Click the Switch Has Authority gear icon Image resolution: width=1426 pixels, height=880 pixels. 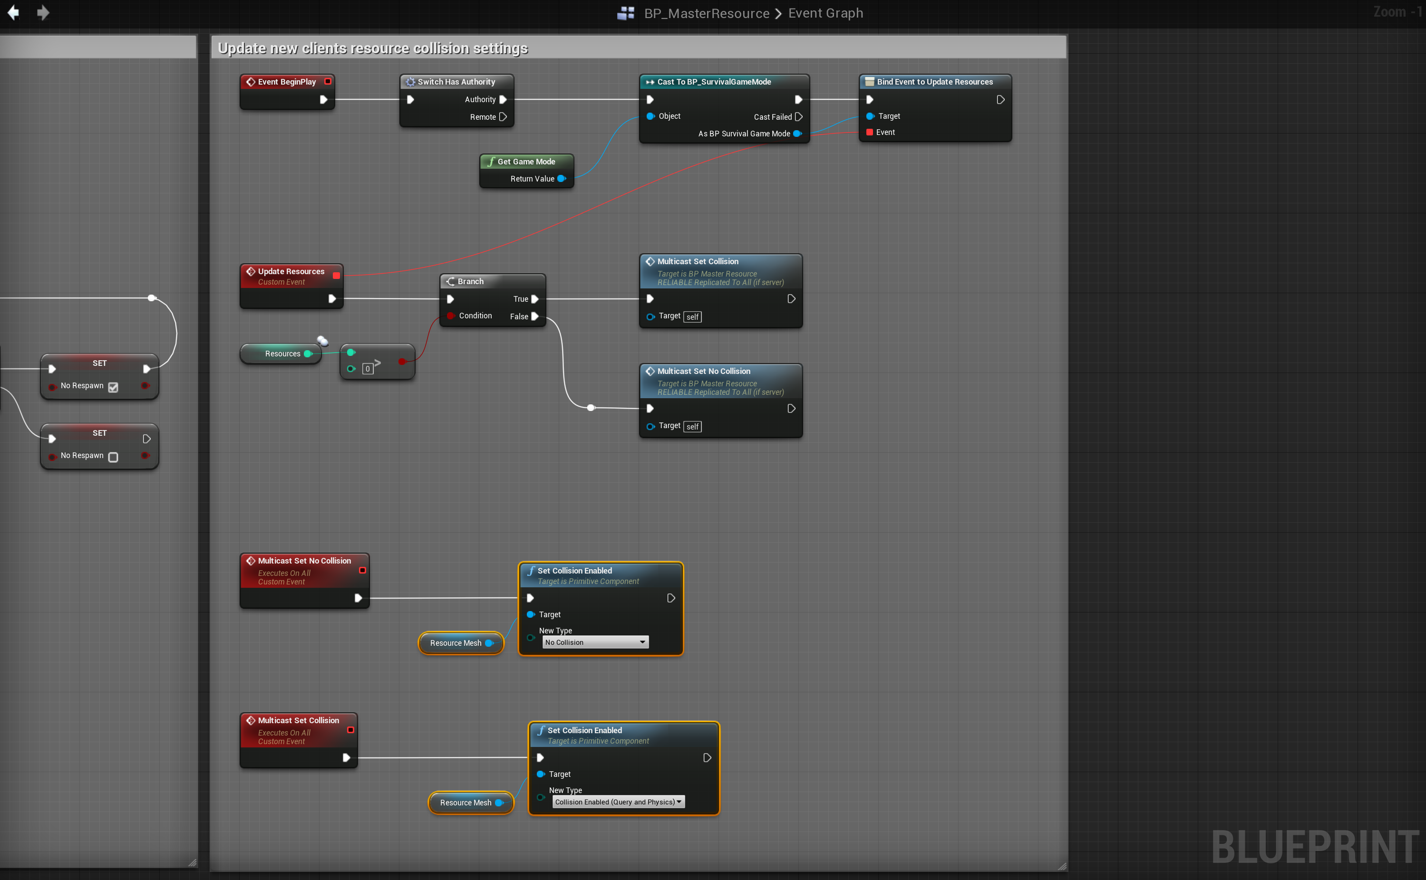click(410, 82)
